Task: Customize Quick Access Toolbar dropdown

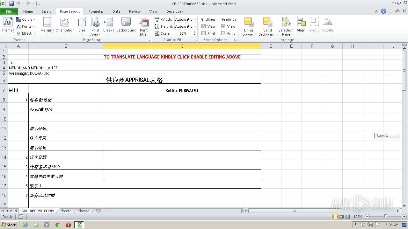Action: coord(39,4)
